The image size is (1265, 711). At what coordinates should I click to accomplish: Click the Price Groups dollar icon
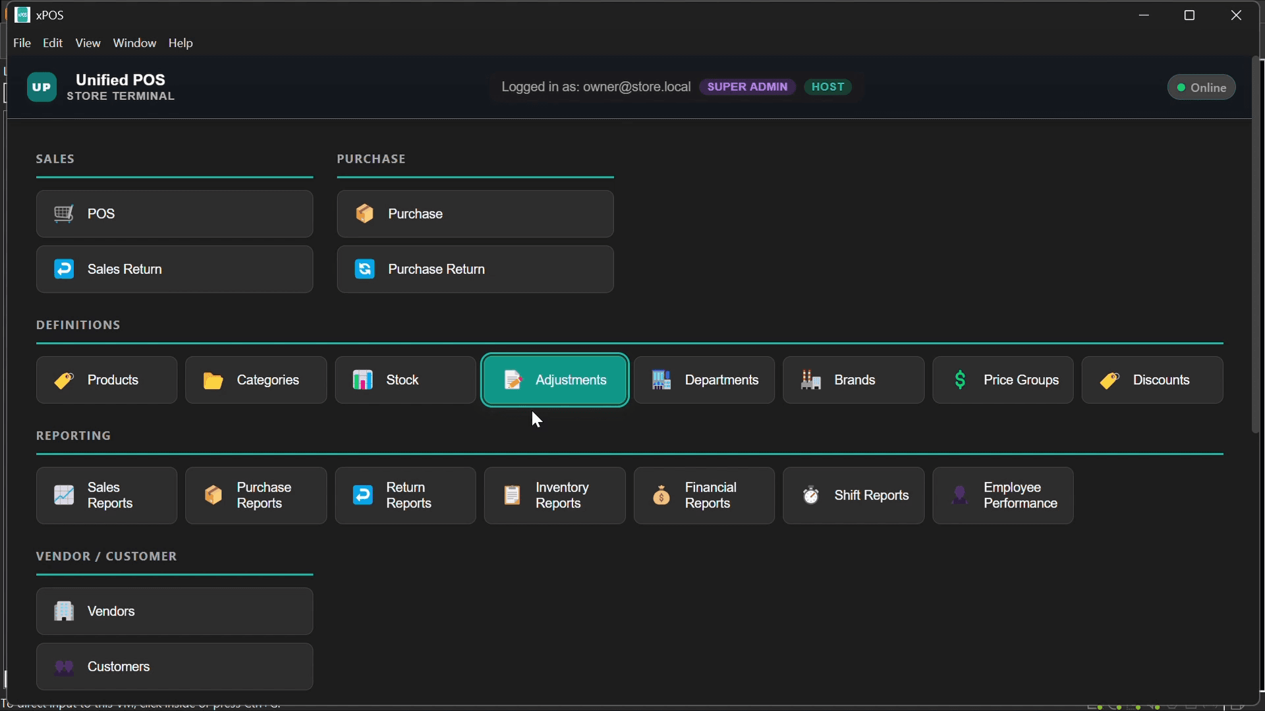[x=960, y=380]
